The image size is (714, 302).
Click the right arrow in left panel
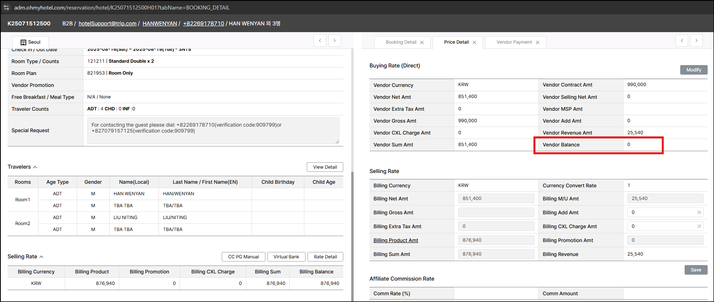335,40
